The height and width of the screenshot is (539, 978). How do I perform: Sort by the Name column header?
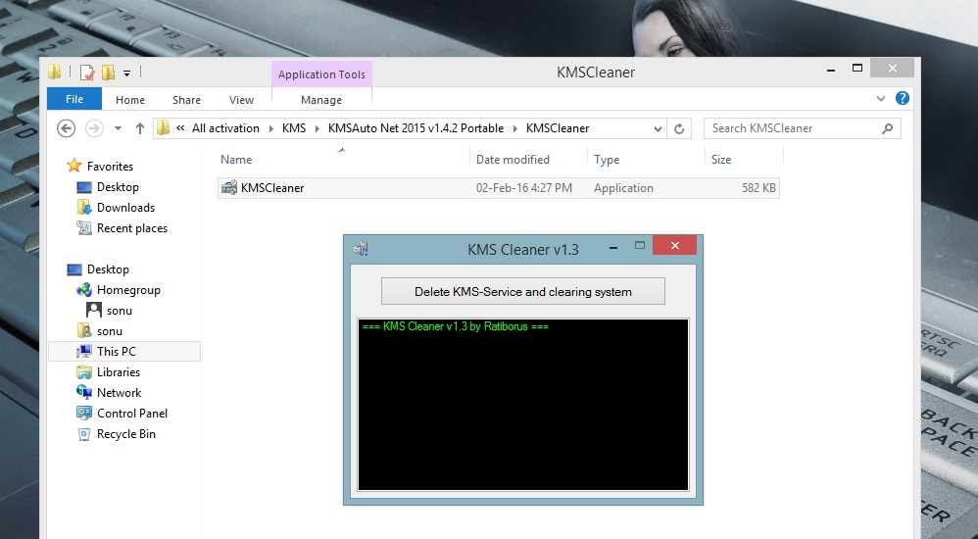[x=236, y=160]
